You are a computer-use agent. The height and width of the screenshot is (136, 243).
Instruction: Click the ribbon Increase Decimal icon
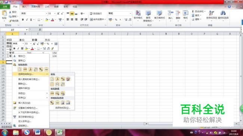coord(126,20)
